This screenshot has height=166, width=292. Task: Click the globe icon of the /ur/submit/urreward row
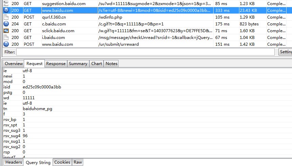(6, 44)
